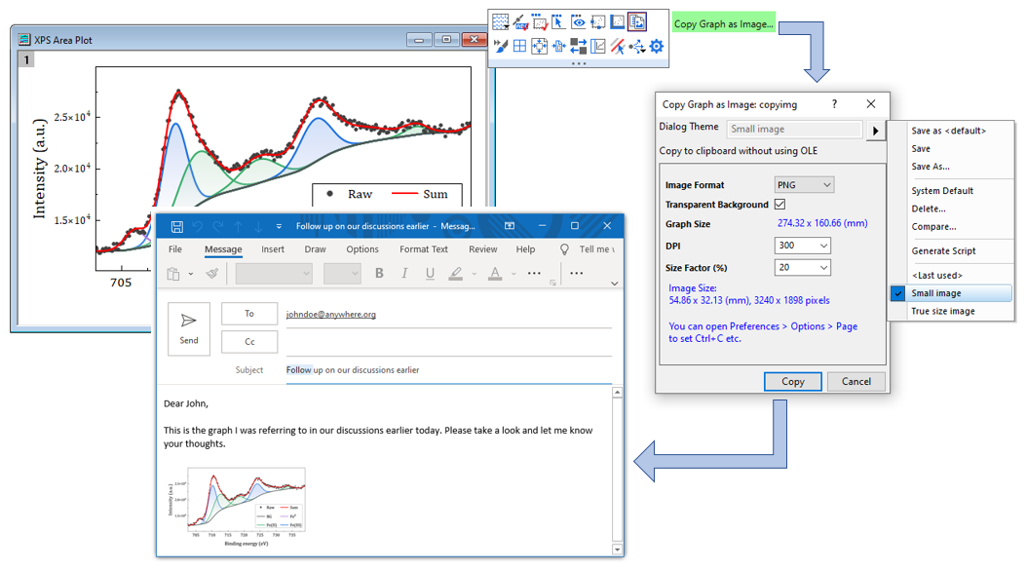Expand the DPI dropdown showing 300
This screenshot has width=1026, height=571.
803,247
